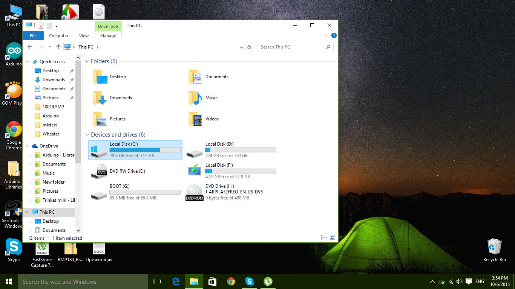
Task: Click ENG language indicator in tray
Action: (x=480, y=281)
